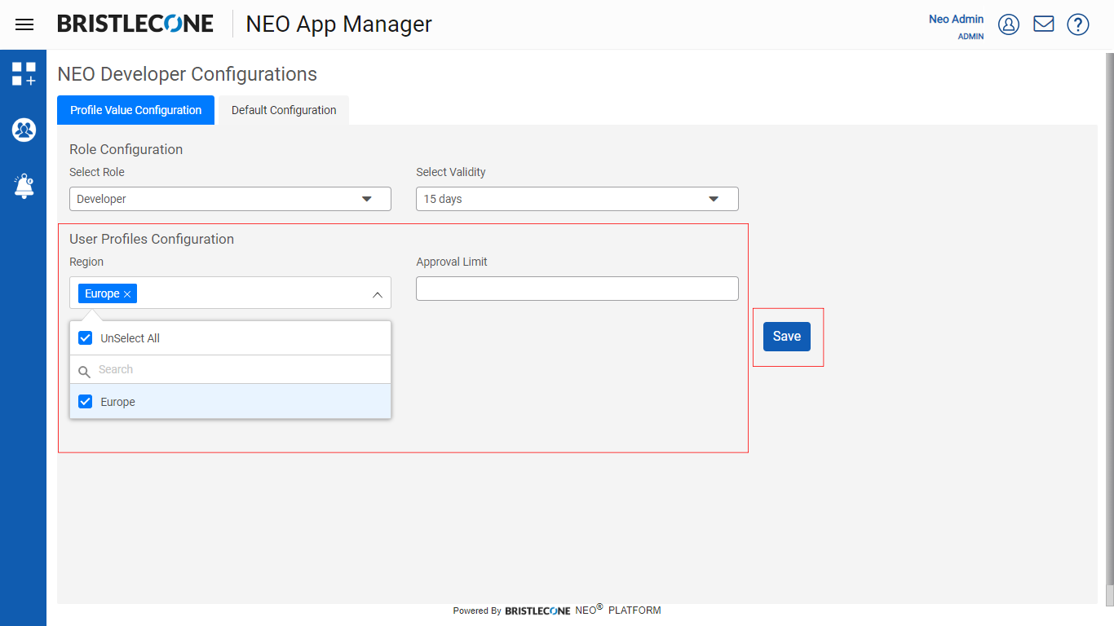Expand the Select Validity dropdown
The width and height of the screenshot is (1114, 626).
pyautogui.click(x=577, y=199)
